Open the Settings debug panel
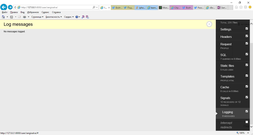Viewport: 253px width, 135px height. click(x=226, y=29)
